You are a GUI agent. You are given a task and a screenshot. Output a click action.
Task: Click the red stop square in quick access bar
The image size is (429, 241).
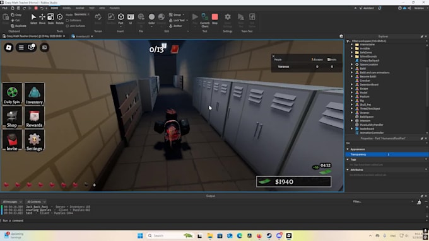click(x=36, y=8)
